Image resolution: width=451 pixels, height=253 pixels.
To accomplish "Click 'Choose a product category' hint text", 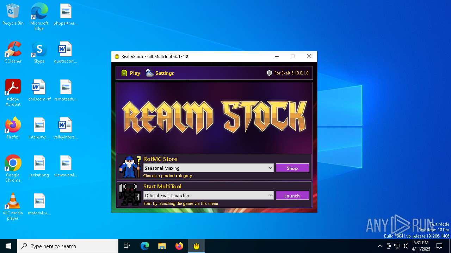I will [x=168, y=176].
